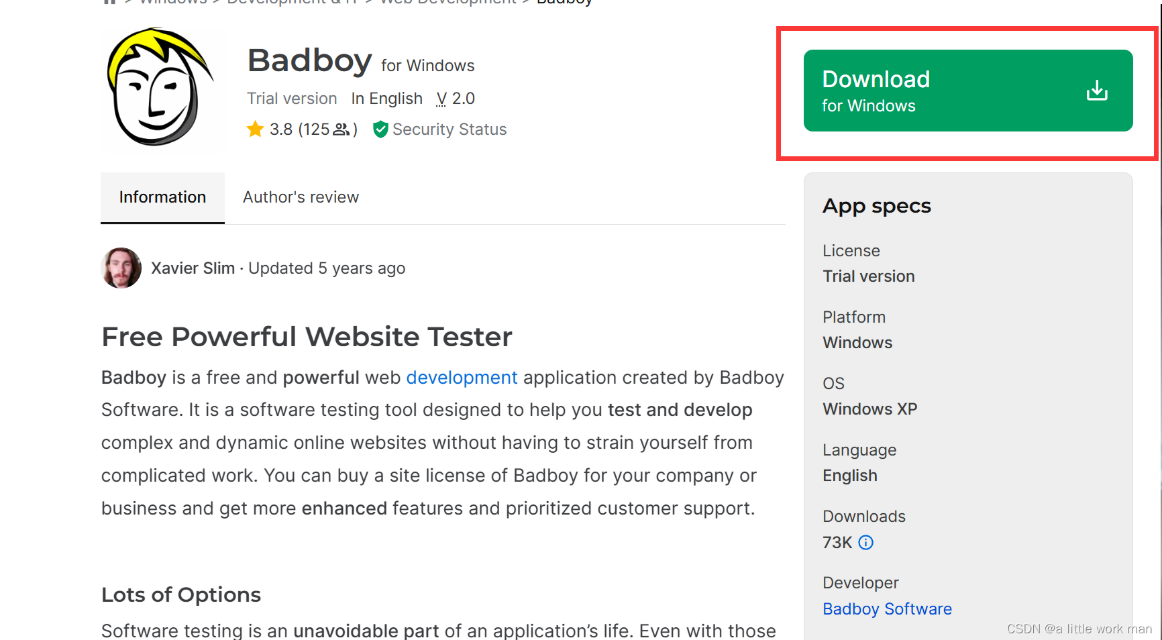Image resolution: width=1162 pixels, height=640 pixels.
Task: Switch to the Author's review tab
Action: pyautogui.click(x=301, y=197)
